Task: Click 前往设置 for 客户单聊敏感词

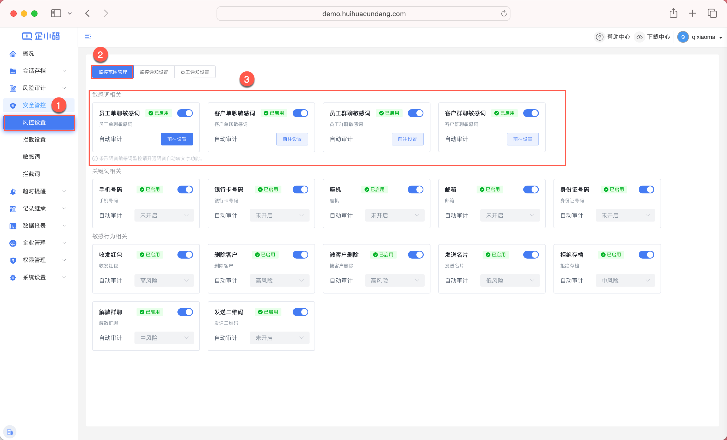Action: tap(292, 139)
